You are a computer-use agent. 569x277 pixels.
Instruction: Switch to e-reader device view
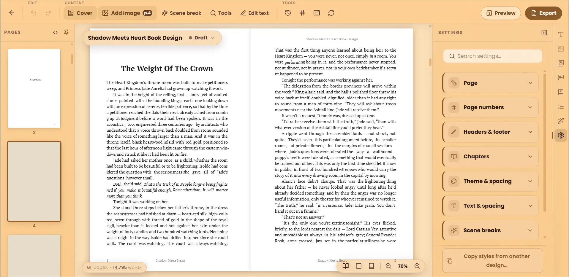(x=372, y=266)
